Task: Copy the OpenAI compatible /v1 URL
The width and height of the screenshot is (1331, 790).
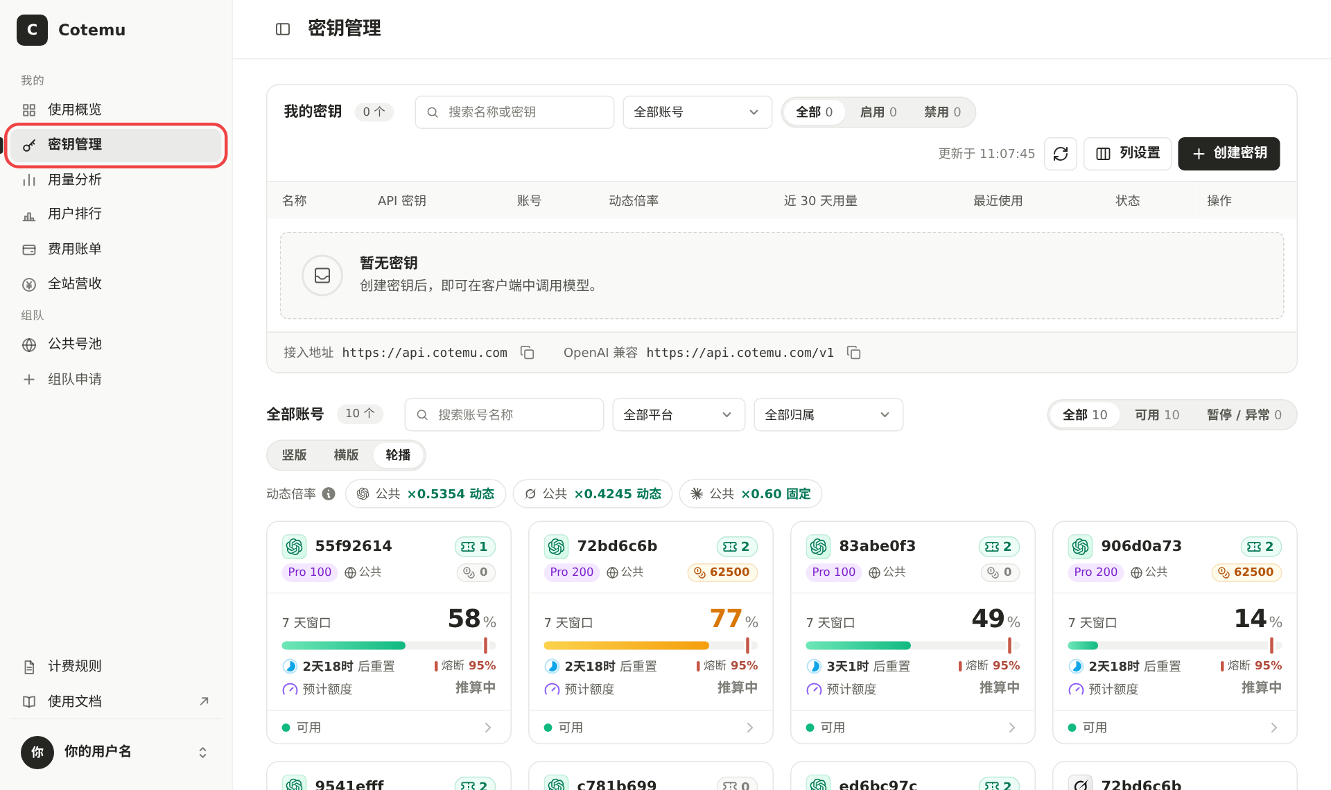Action: point(854,353)
